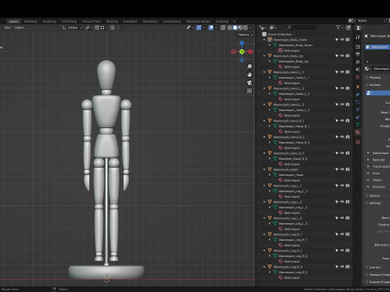Click the blue Z axis on top of the gizmo
Viewport: 390px width, 292px height.
coord(242,43)
